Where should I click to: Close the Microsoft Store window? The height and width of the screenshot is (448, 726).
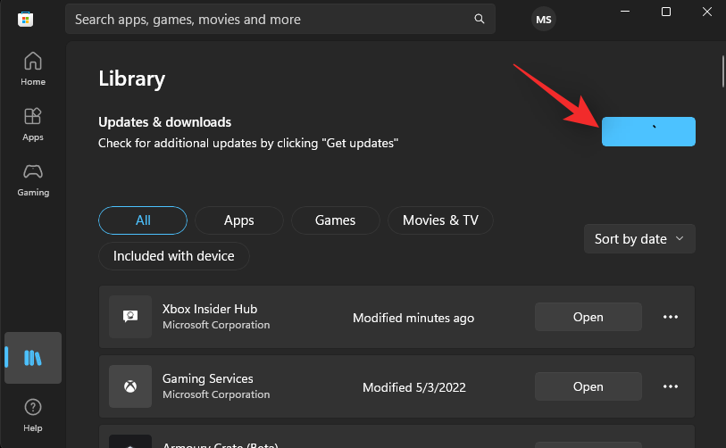706,12
